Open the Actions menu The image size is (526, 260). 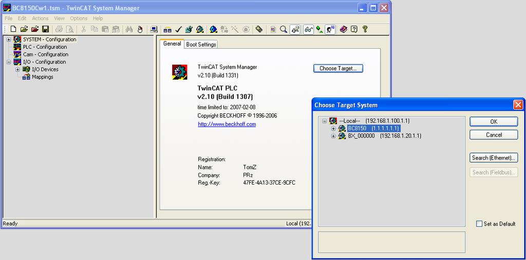(x=40, y=18)
